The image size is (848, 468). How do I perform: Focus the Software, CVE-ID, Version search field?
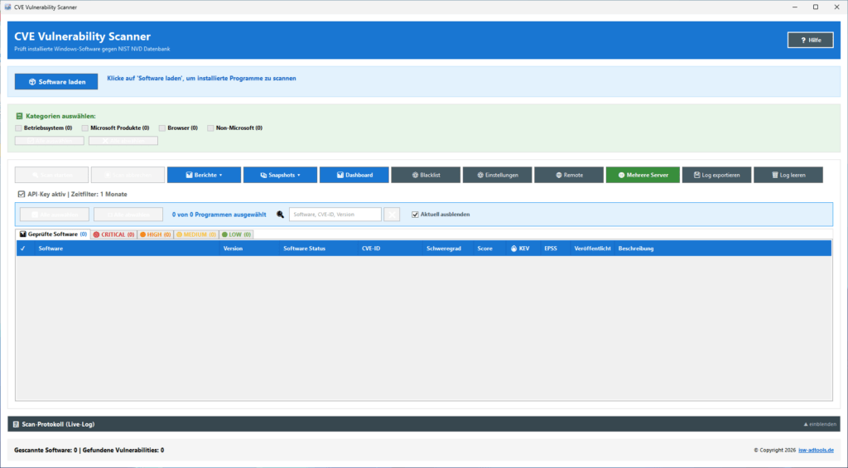335,215
